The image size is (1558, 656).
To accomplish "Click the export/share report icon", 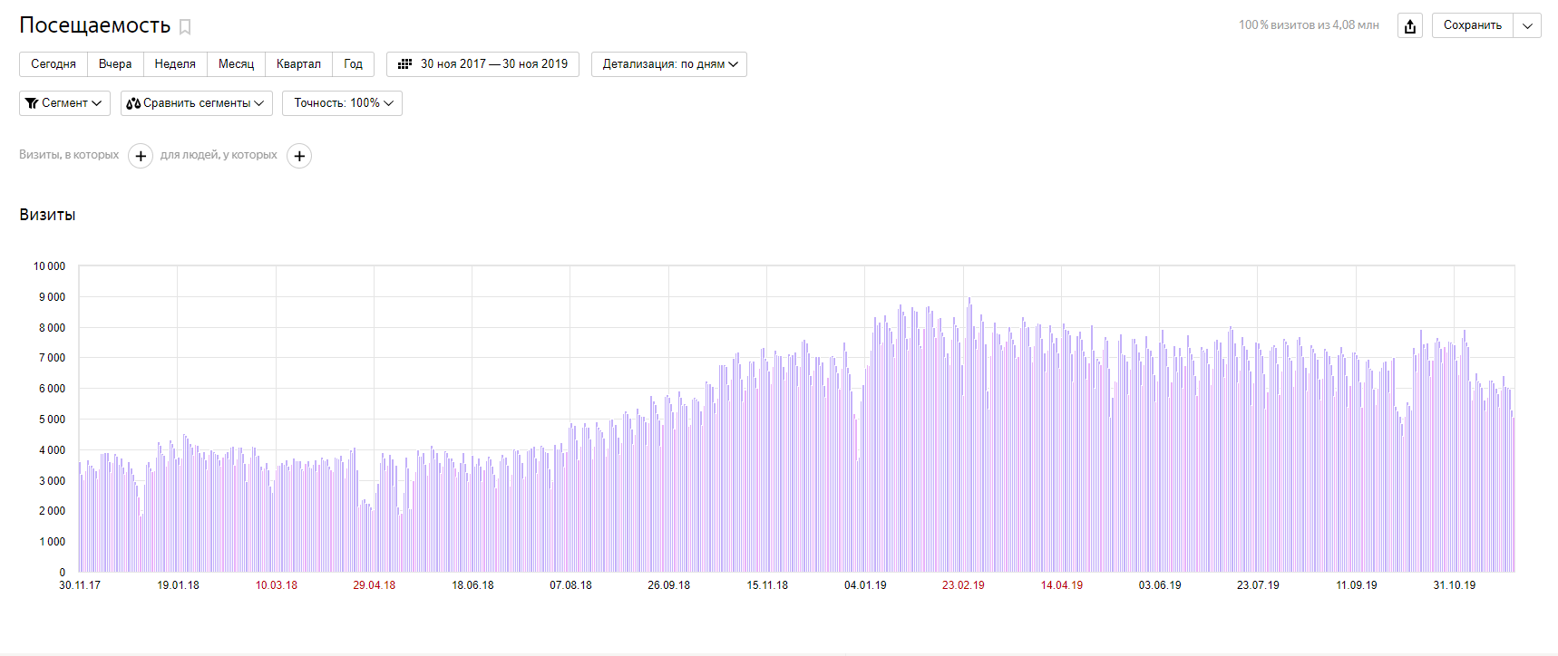I will point(1410,25).
